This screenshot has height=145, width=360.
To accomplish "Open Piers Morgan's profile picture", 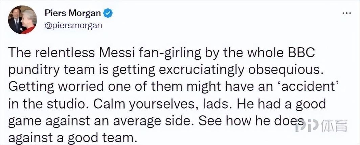I will coord(22,20).
